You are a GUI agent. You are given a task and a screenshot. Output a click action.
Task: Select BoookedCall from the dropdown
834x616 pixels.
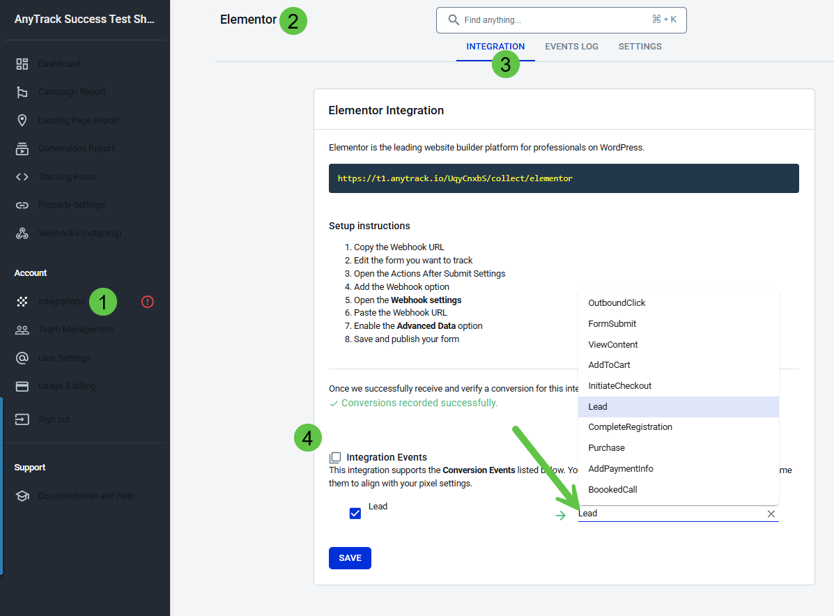(678, 489)
